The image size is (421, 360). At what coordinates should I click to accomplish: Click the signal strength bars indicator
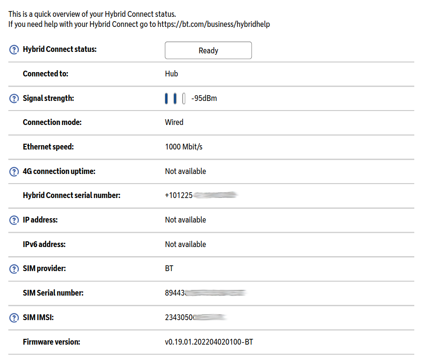pyautogui.click(x=175, y=99)
